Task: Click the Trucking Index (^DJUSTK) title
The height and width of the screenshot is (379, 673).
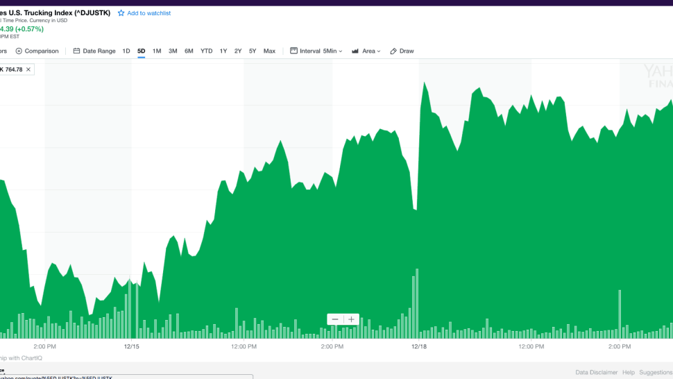Action: pyautogui.click(x=56, y=13)
